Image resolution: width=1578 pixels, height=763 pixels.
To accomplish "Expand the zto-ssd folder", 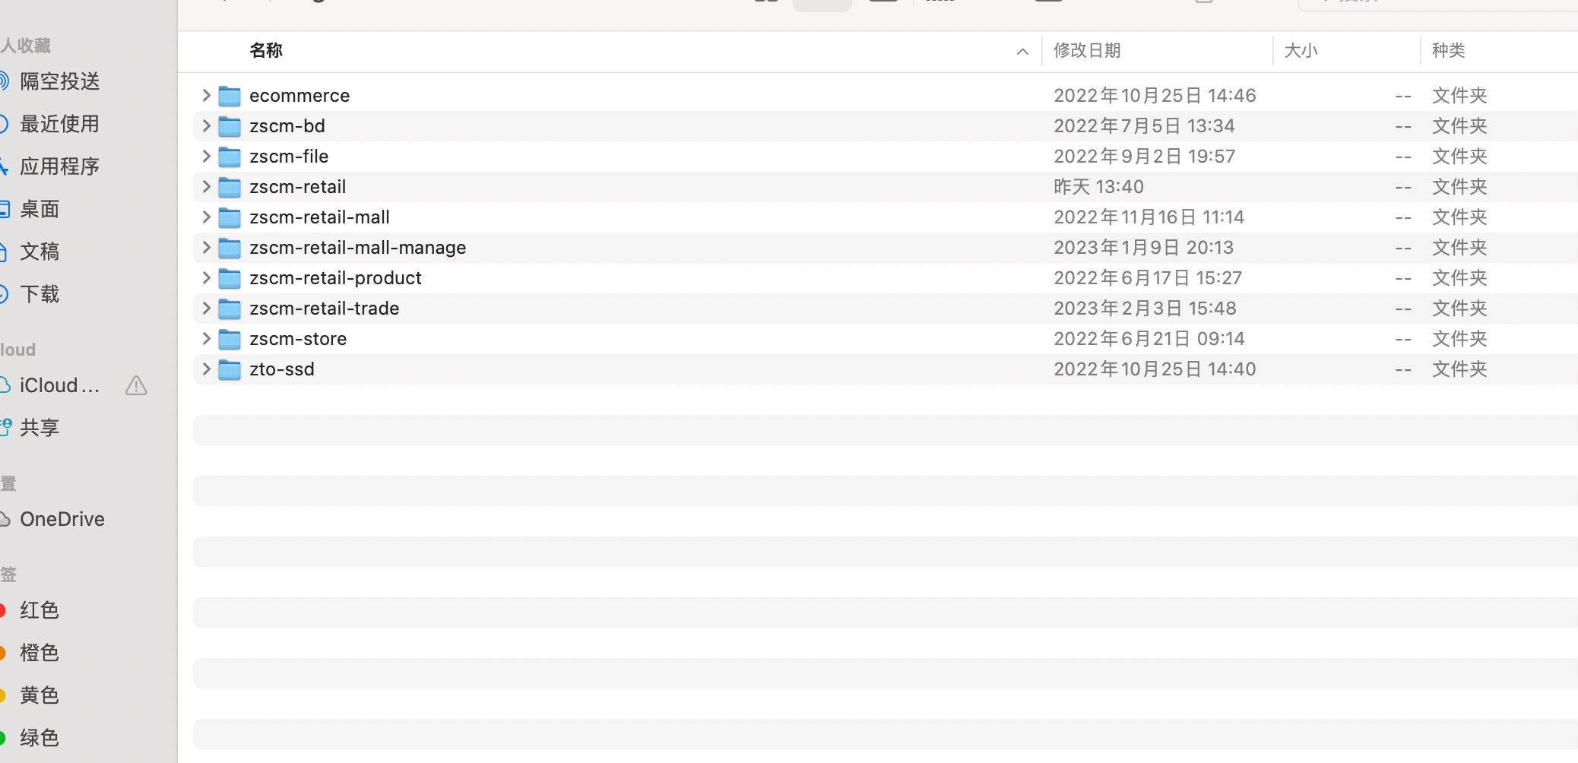I will click(x=206, y=369).
